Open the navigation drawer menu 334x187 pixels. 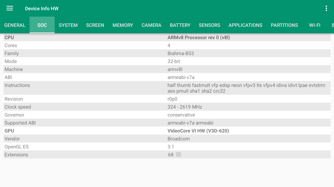(x=10, y=8)
